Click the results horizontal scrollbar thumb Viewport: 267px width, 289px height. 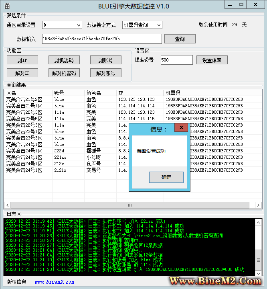(129, 205)
